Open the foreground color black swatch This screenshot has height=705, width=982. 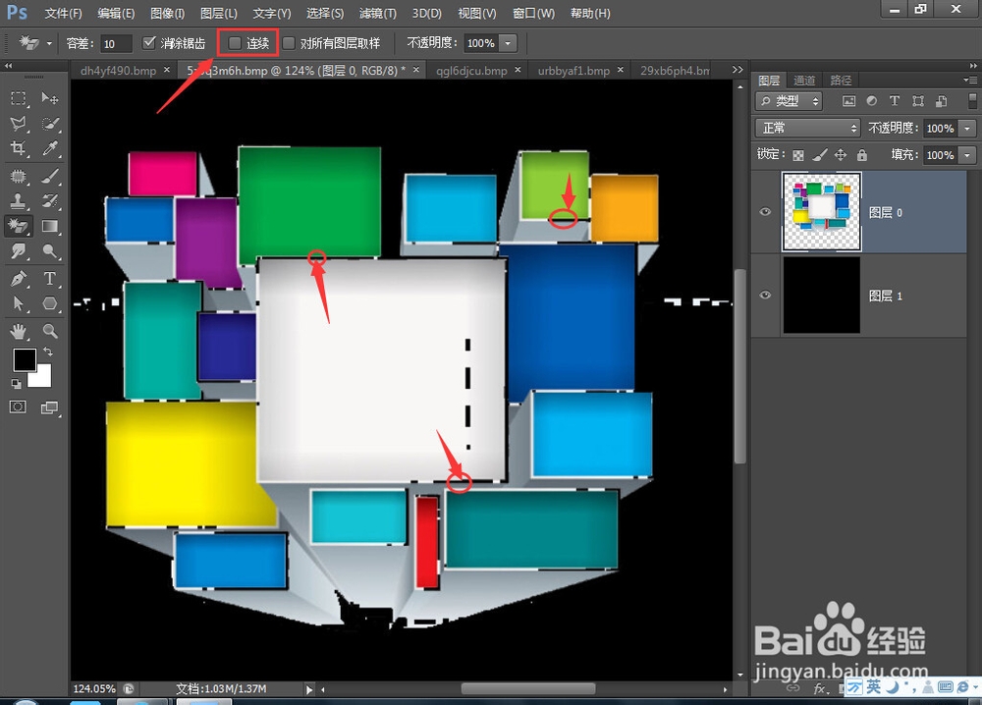click(25, 360)
